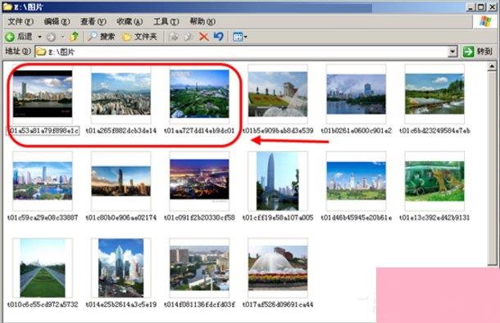Select thumbnail t01c80b0e906ae02174
Image resolution: width=500 pixels, height=323 pixels.
120,181
